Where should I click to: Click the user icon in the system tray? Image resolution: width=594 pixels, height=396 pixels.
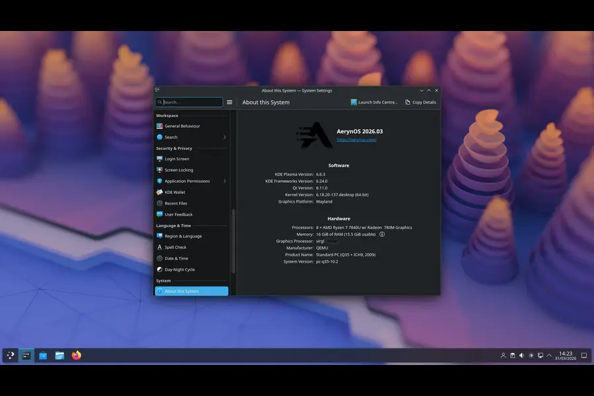(503, 355)
